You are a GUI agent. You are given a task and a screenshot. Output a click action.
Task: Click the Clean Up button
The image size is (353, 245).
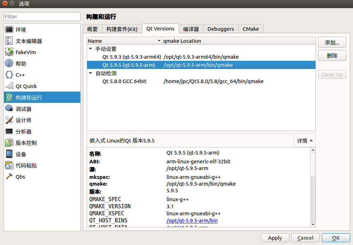point(332,74)
